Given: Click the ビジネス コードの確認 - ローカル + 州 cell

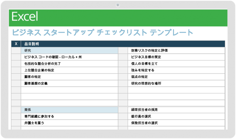Looking at the screenshot, I should (69, 57).
